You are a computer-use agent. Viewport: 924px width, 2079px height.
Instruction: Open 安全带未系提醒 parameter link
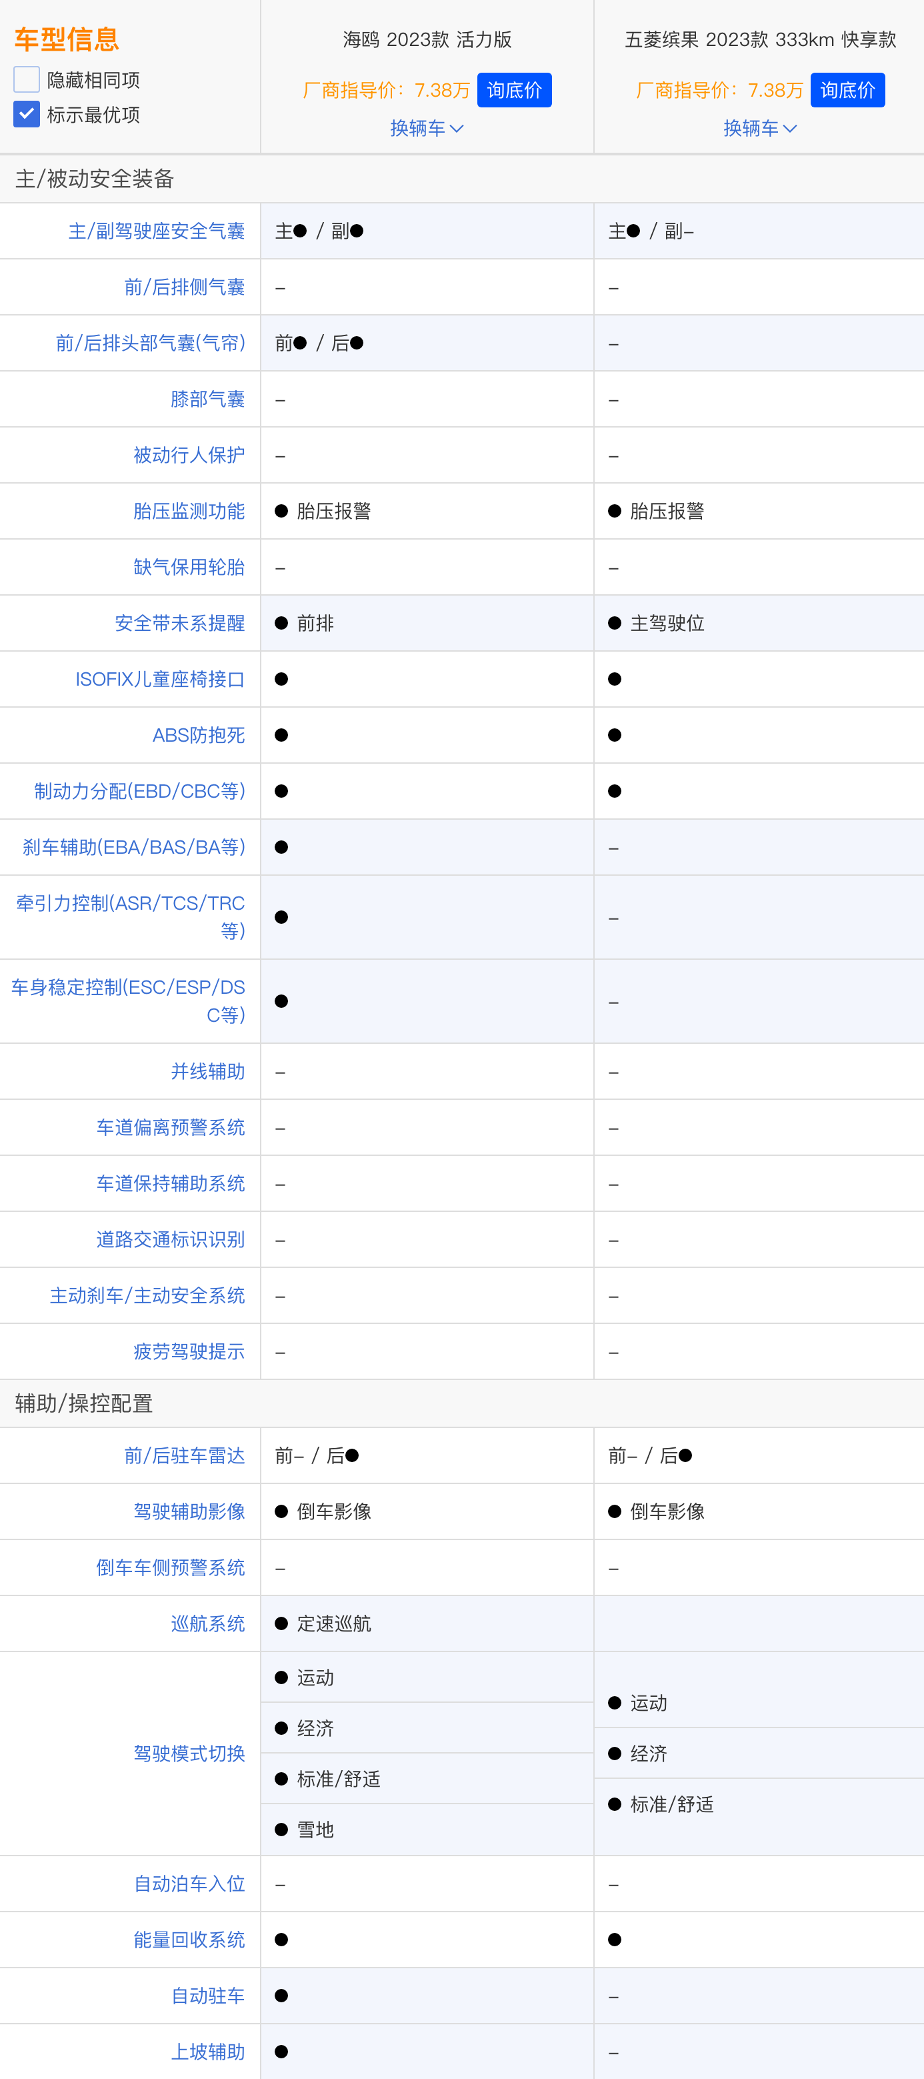pos(180,623)
